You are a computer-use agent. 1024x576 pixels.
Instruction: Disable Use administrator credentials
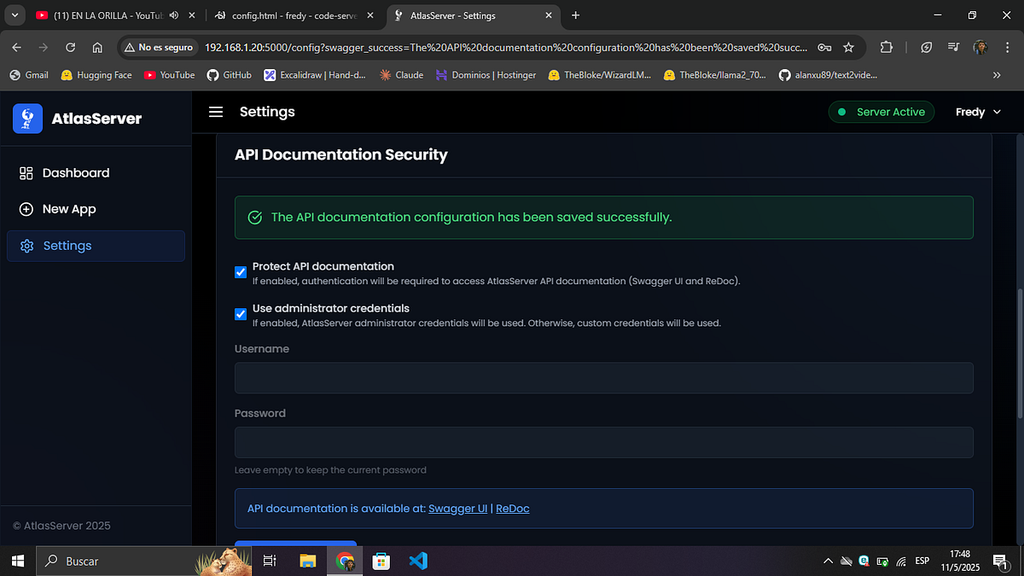click(241, 314)
